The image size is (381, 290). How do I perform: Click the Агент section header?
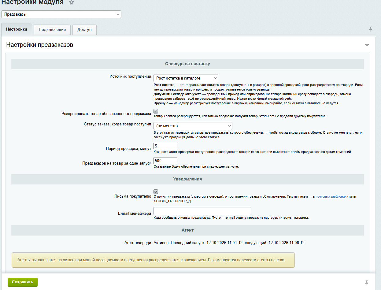coord(187,230)
